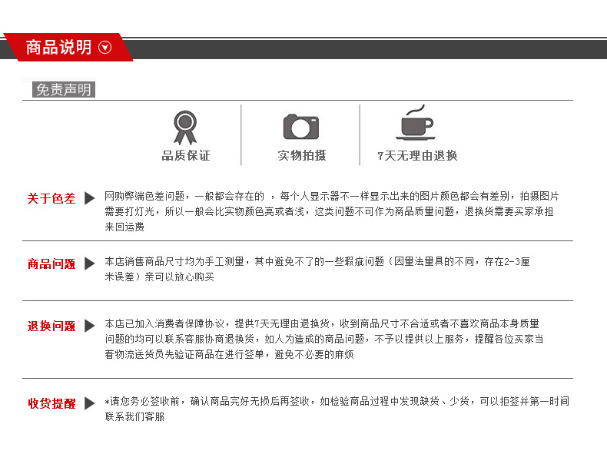Image resolution: width=607 pixels, height=464 pixels.
Task: Click the red 关于色差 heading
Action: [51, 198]
